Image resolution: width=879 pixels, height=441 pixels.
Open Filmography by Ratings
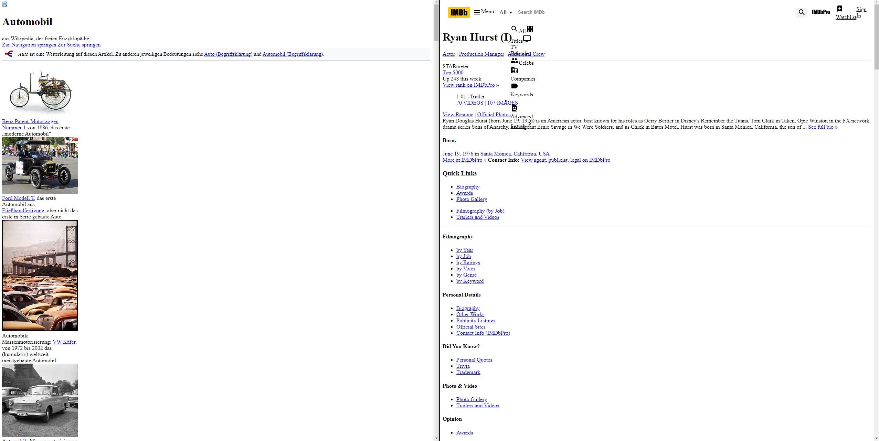[468, 262]
